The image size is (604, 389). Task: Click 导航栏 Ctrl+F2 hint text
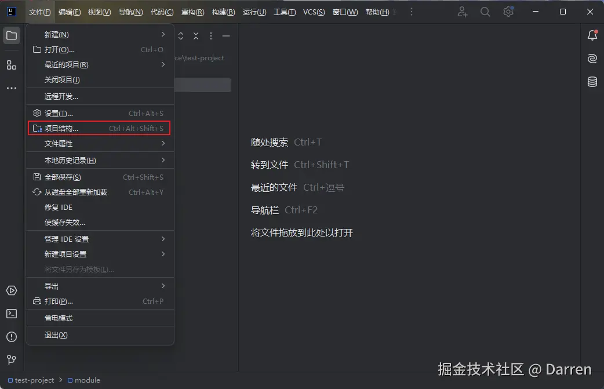[284, 210]
